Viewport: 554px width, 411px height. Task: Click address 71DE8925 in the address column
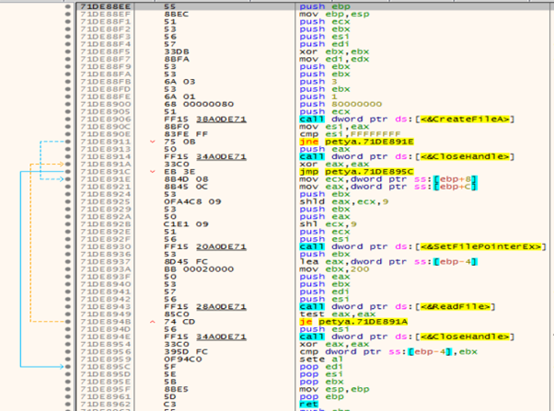tap(106, 201)
